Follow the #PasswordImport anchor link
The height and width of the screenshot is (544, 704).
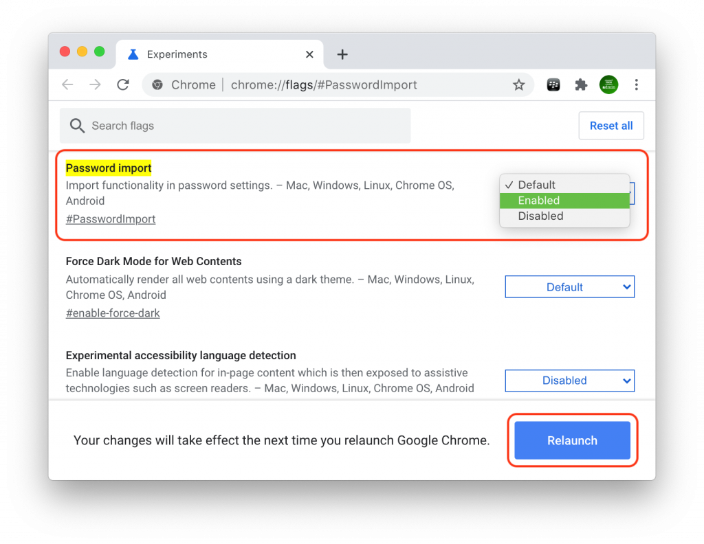click(x=111, y=219)
